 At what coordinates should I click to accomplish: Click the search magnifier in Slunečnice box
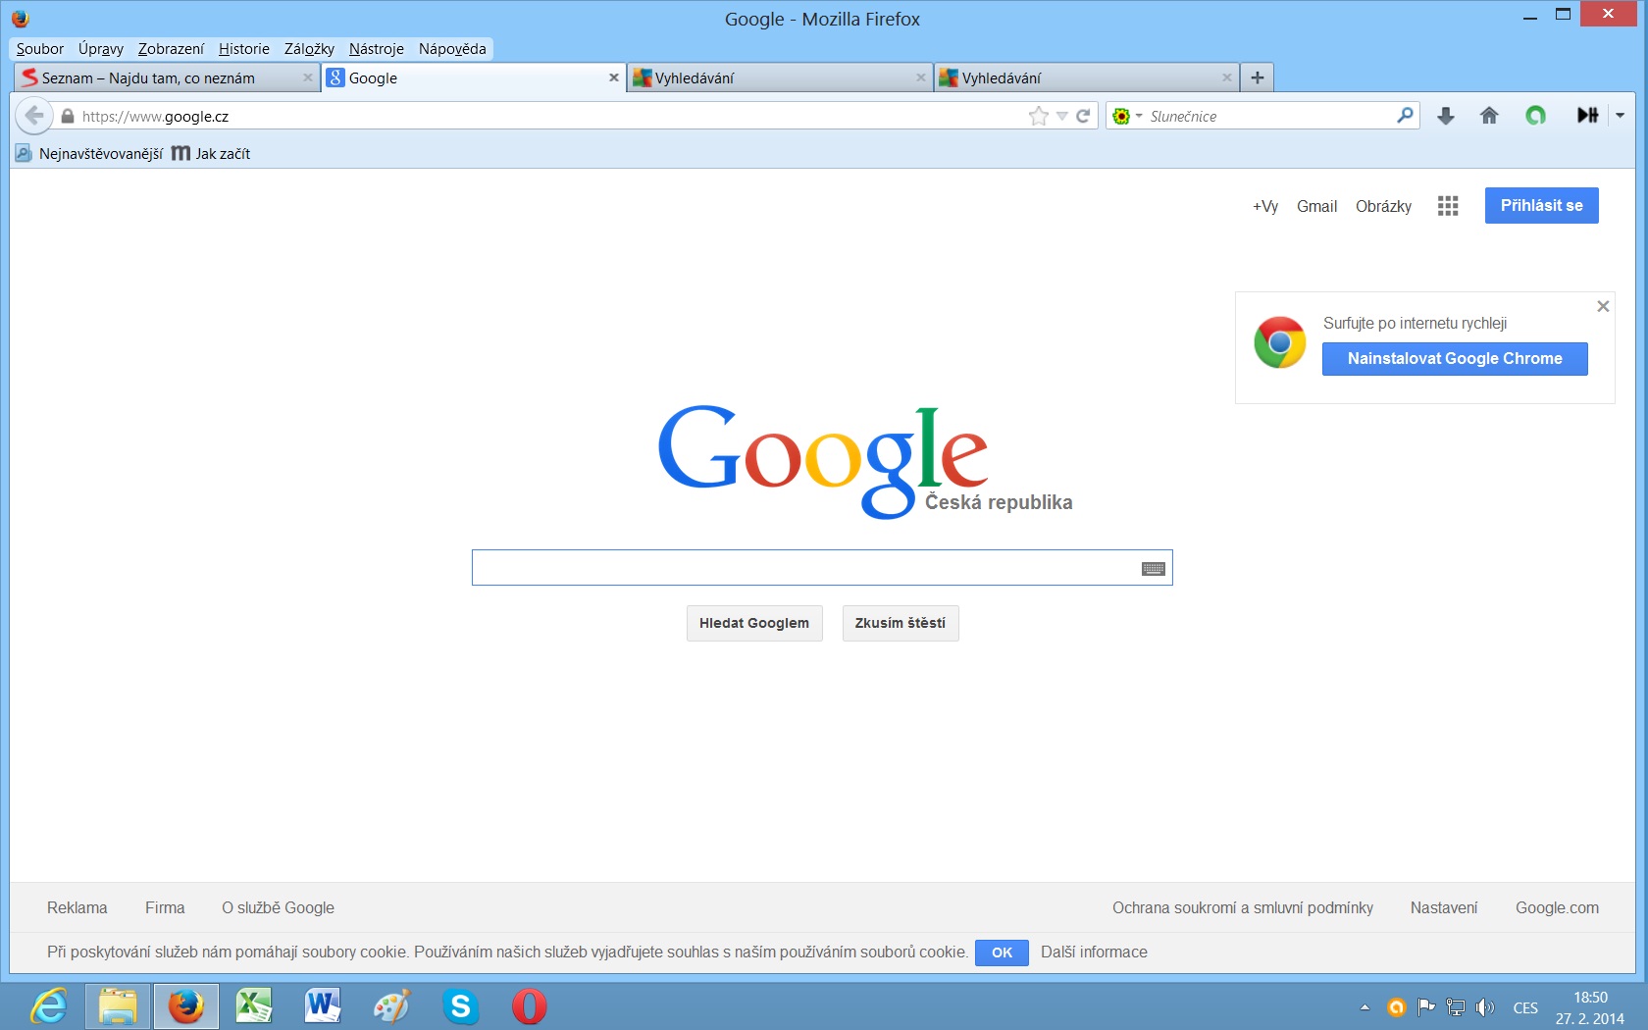[1405, 116]
